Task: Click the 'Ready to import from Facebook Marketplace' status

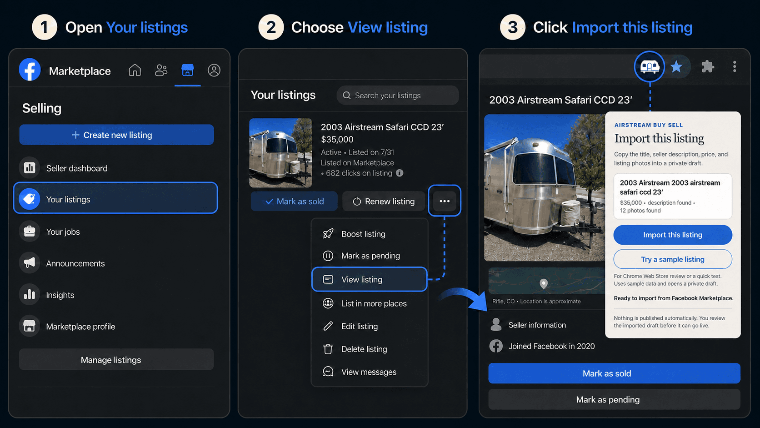Action: [673, 298]
